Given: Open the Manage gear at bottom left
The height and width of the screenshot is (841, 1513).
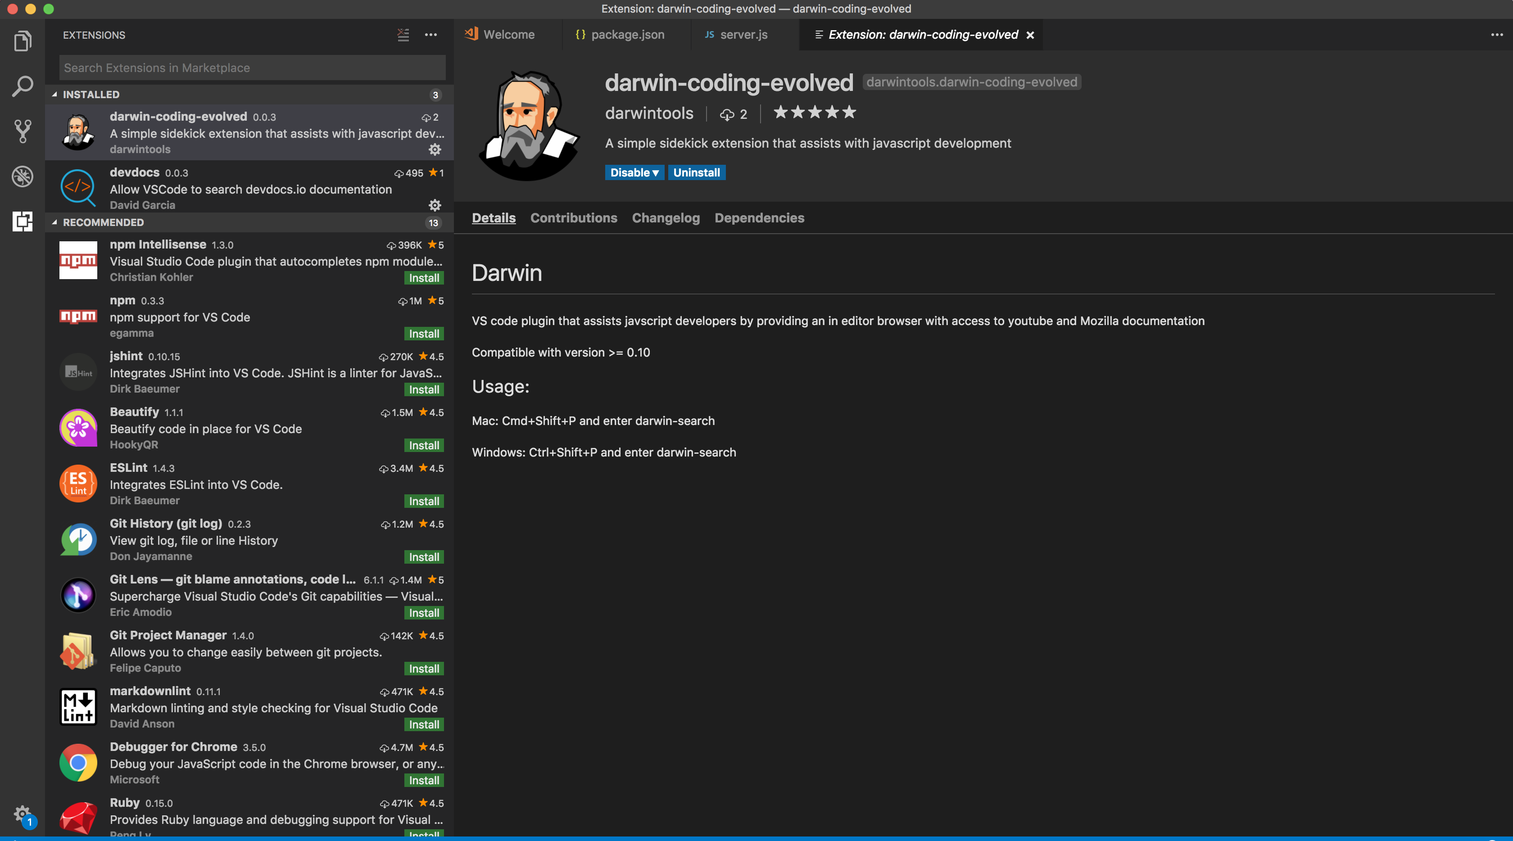Looking at the screenshot, I should pos(23,814).
